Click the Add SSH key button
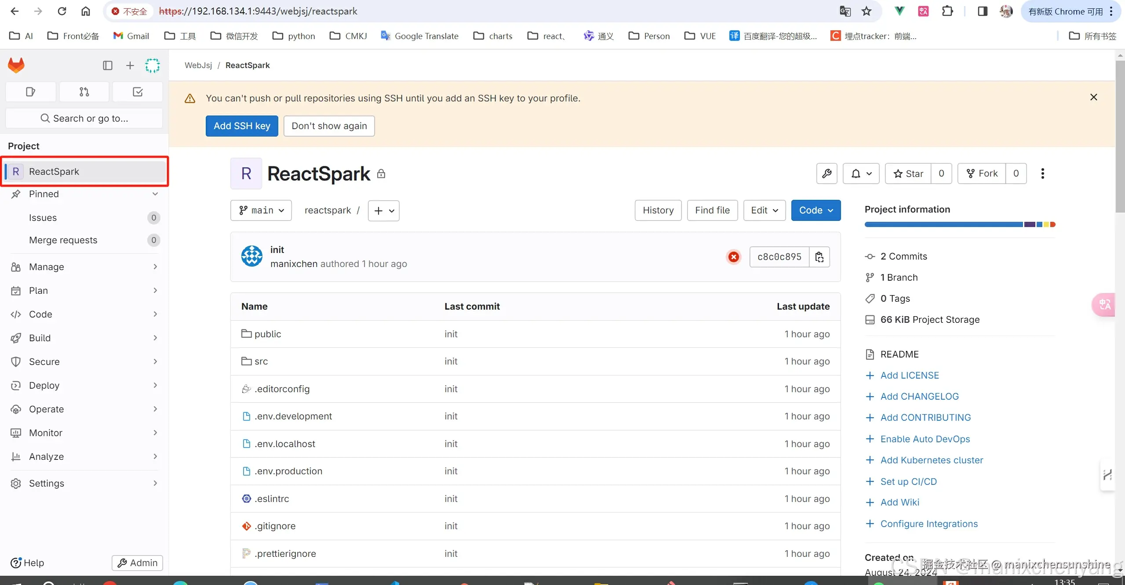Screen dimensions: 1125x585 coord(242,126)
